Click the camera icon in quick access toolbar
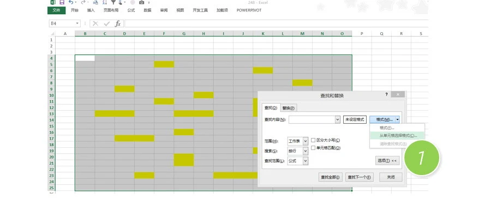The width and height of the screenshot is (491, 198). point(141,2)
